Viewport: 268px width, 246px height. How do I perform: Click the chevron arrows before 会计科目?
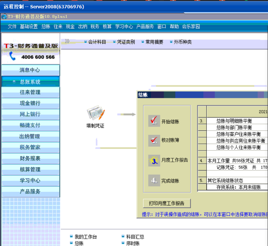click(x=67, y=41)
